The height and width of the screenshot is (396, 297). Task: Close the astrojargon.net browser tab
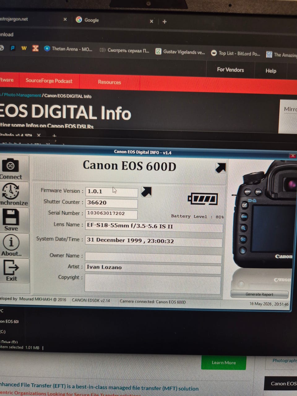tap(65, 19)
